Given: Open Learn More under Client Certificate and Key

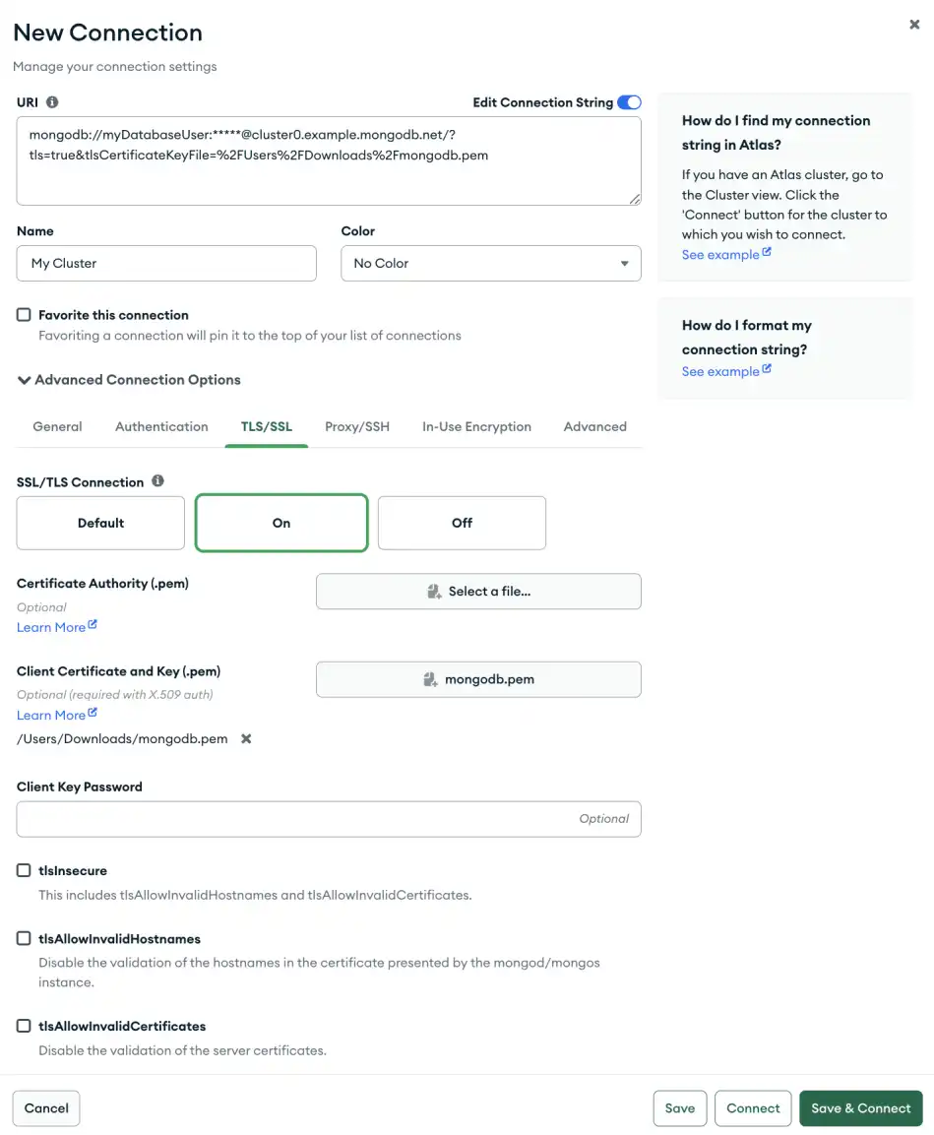Looking at the screenshot, I should [x=50, y=715].
